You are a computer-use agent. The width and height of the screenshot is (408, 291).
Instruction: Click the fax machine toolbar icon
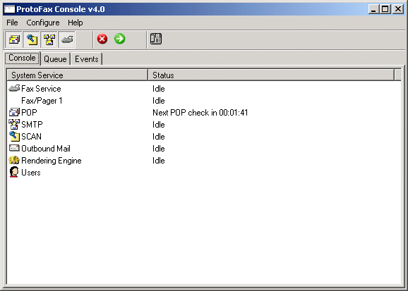(67, 39)
